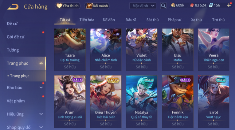Click the plus icon to add currency
Screen dimensions: 235x130
tap(229, 6)
